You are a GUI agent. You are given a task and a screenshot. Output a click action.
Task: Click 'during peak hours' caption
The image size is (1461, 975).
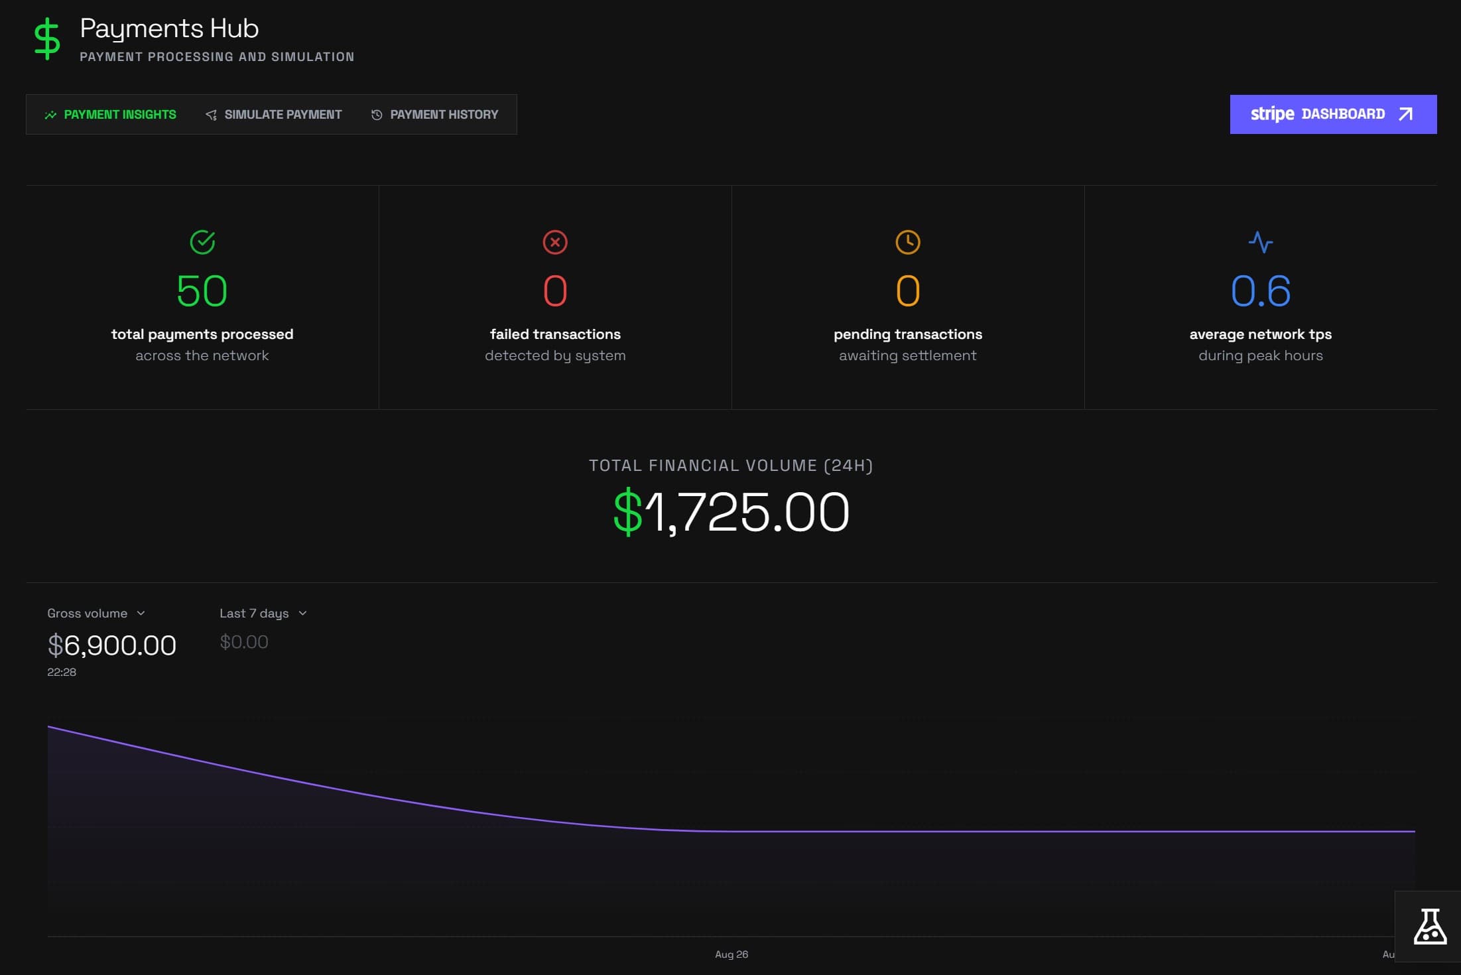1261,356
